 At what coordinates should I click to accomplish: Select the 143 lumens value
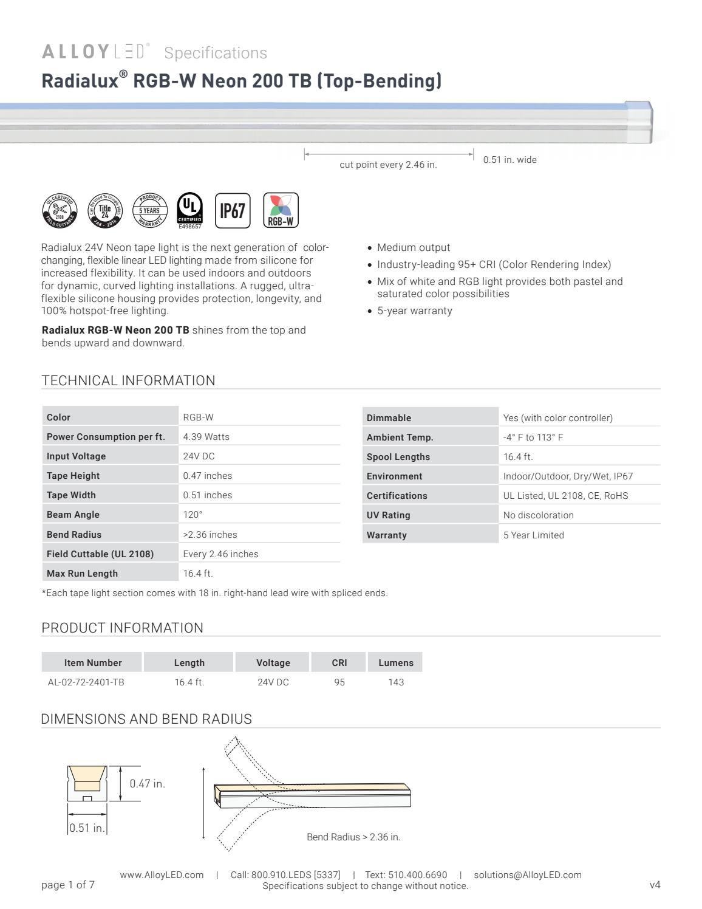pos(396,682)
